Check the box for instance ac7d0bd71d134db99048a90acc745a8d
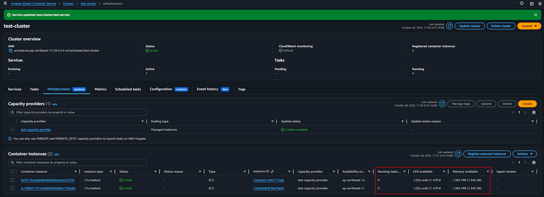This screenshot has height=197, width=544. click(13, 188)
